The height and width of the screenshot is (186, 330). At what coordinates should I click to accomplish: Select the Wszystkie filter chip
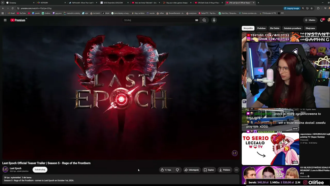coord(248,28)
